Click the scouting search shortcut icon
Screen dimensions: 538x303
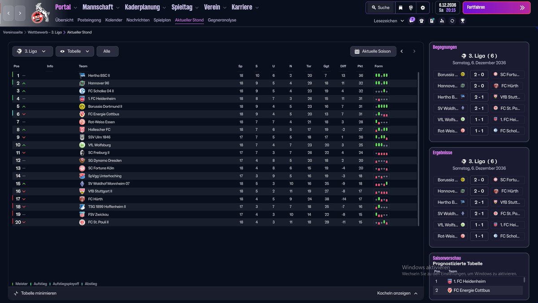[442, 21]
